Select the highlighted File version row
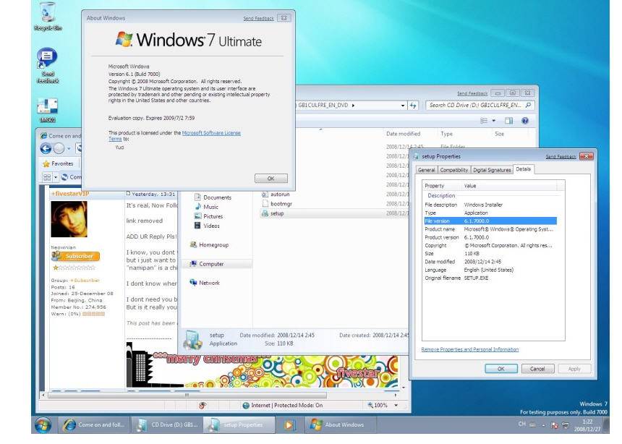Viewport: 622px width, 444px height. (490, 221)
